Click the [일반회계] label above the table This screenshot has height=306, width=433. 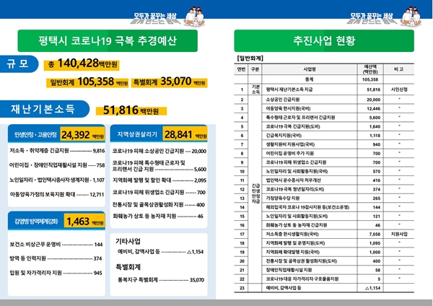point(252,58)
